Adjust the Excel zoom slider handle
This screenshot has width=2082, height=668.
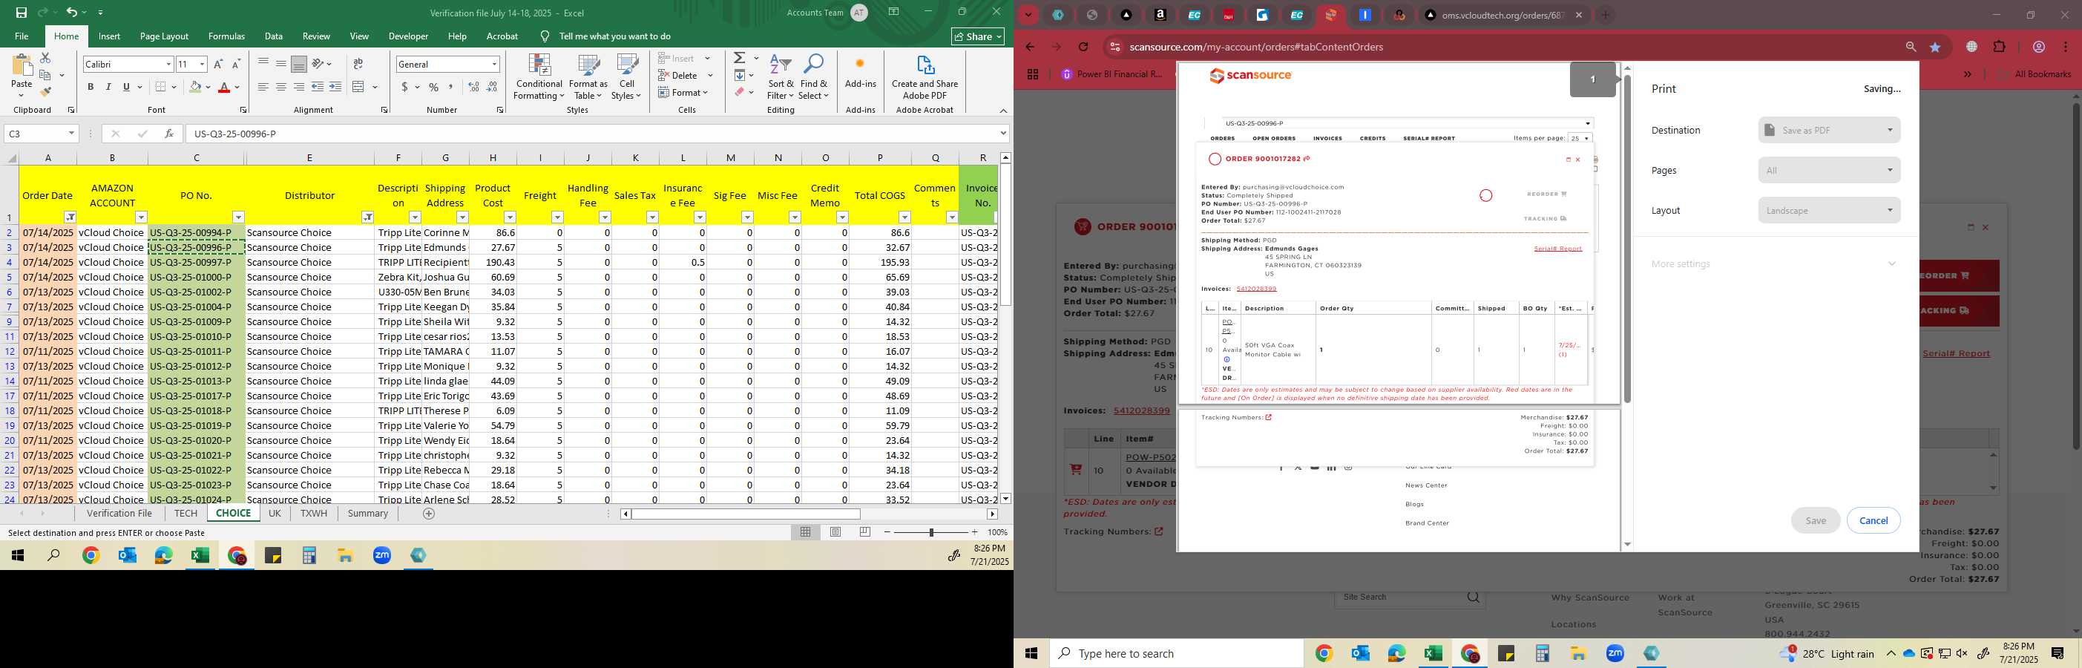[931, 532]
